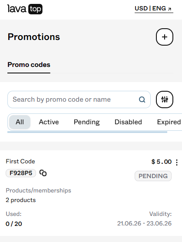Image resolution: width=182 pixels, height=242 pixels.
Task: Filter promo codes by Active
Action: [x=49, y=122]
